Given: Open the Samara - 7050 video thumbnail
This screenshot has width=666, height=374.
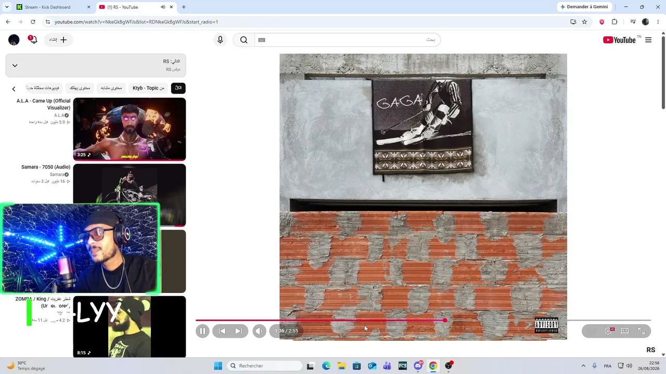Looking at the screenshot, I should click(x=130, y=183).
